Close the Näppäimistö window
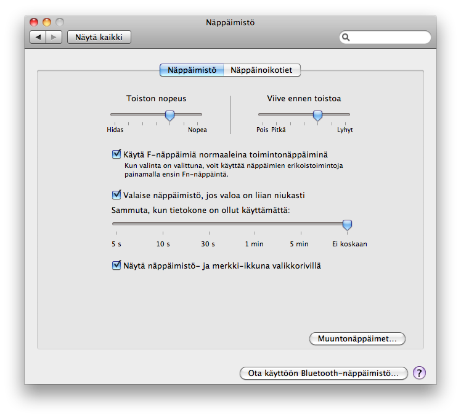 pyautogui.click(x=34, y=22)
